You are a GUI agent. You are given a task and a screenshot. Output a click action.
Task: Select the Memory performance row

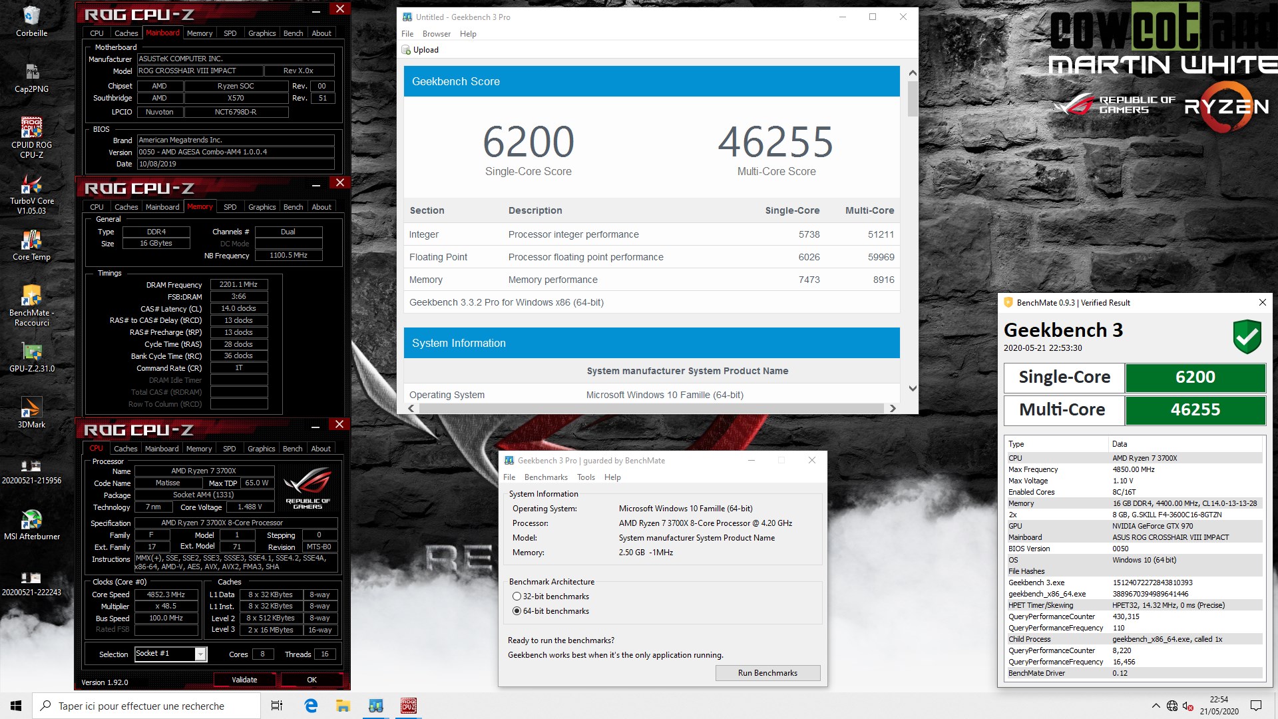point(652,280)
